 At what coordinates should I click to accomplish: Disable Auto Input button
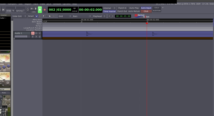pos(146,8)
